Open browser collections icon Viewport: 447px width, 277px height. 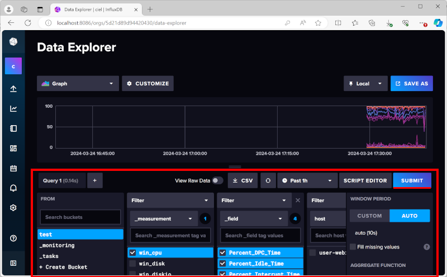coord(372,23)
